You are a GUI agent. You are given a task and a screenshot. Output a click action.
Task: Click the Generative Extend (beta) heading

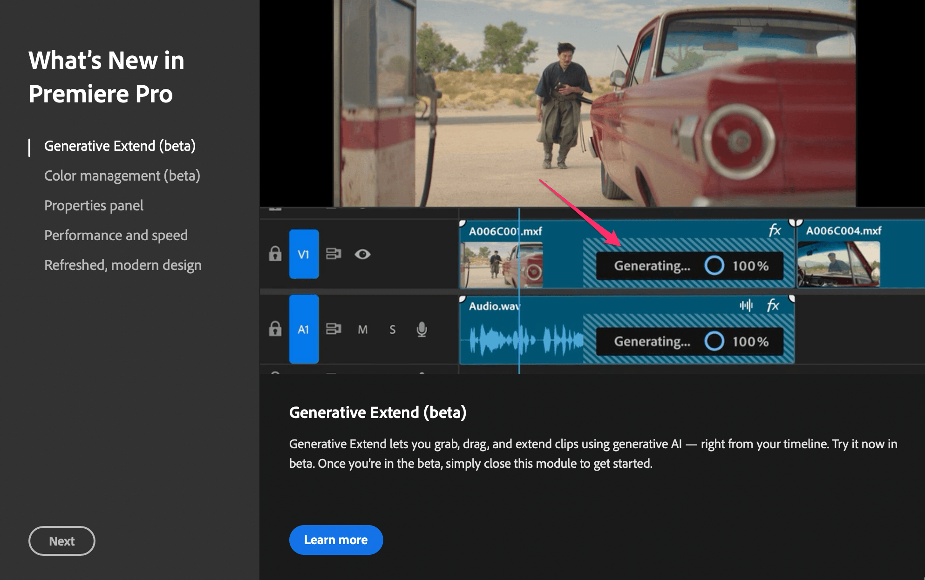point(378,412)
